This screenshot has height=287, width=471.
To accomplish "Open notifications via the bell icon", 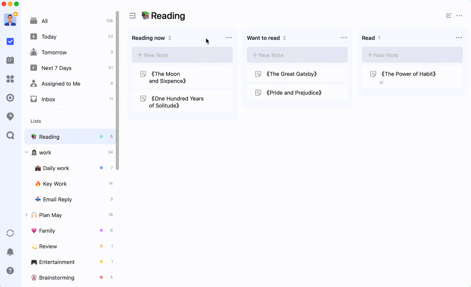I will 10,252.
